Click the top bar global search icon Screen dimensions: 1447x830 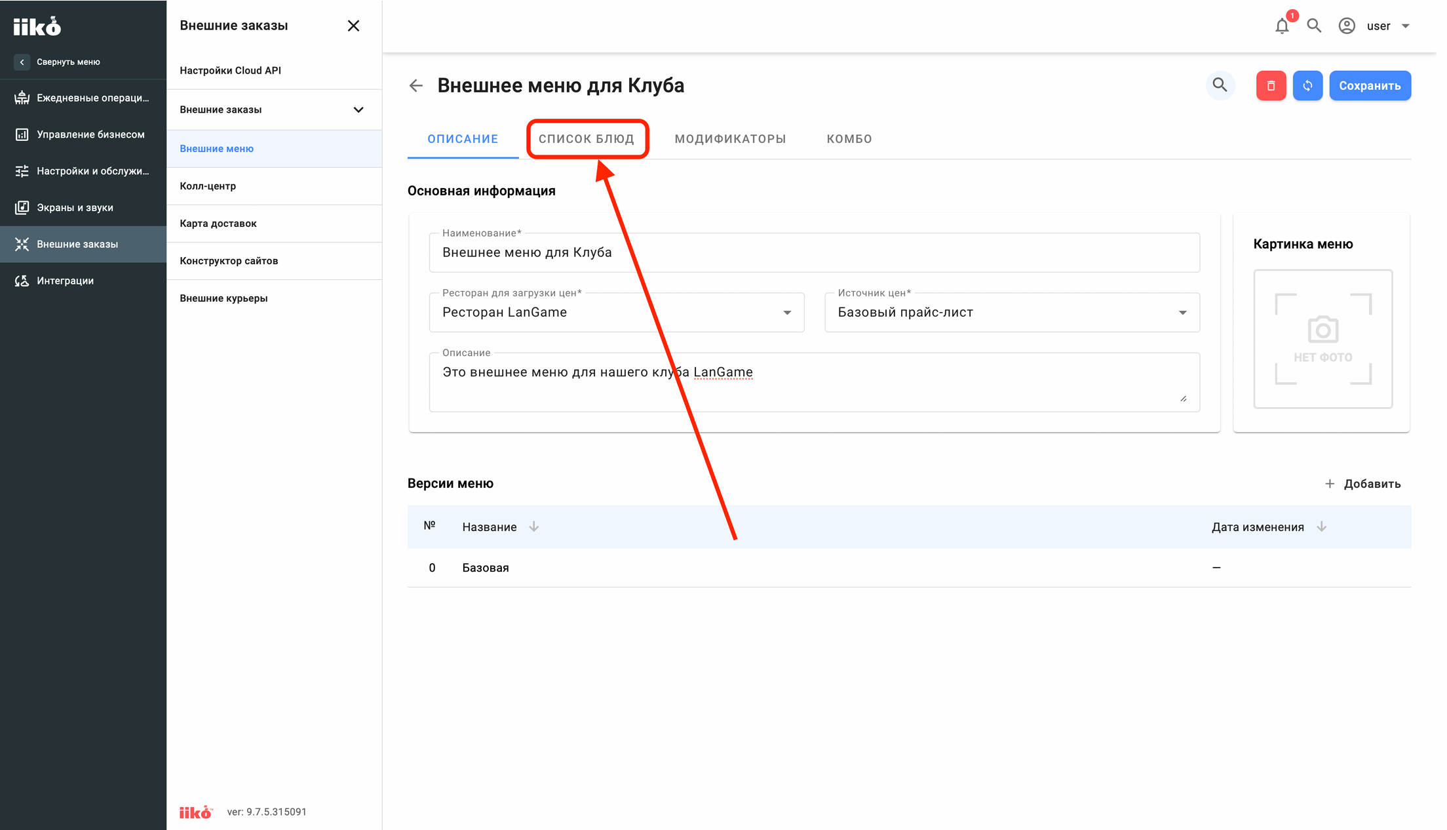1314,26
